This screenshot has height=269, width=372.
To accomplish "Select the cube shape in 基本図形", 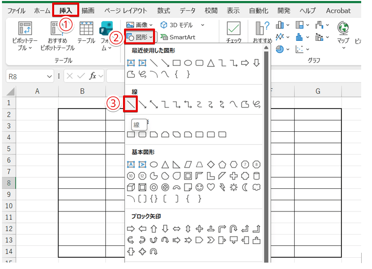I will (131, 187).
